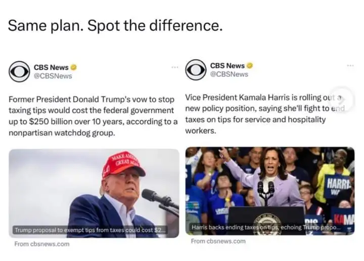Click the 'Same plan. Spot the difference.' heading
The height and width of the screenshot is (261, 364).
115,26
